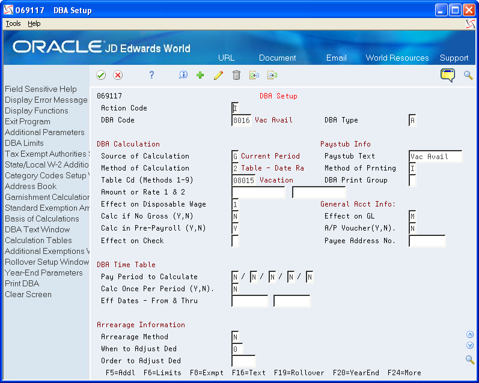This screenshot has height=383, width=479.
Task: Click the Previous record arrow icon
Action: click(254, 75)
